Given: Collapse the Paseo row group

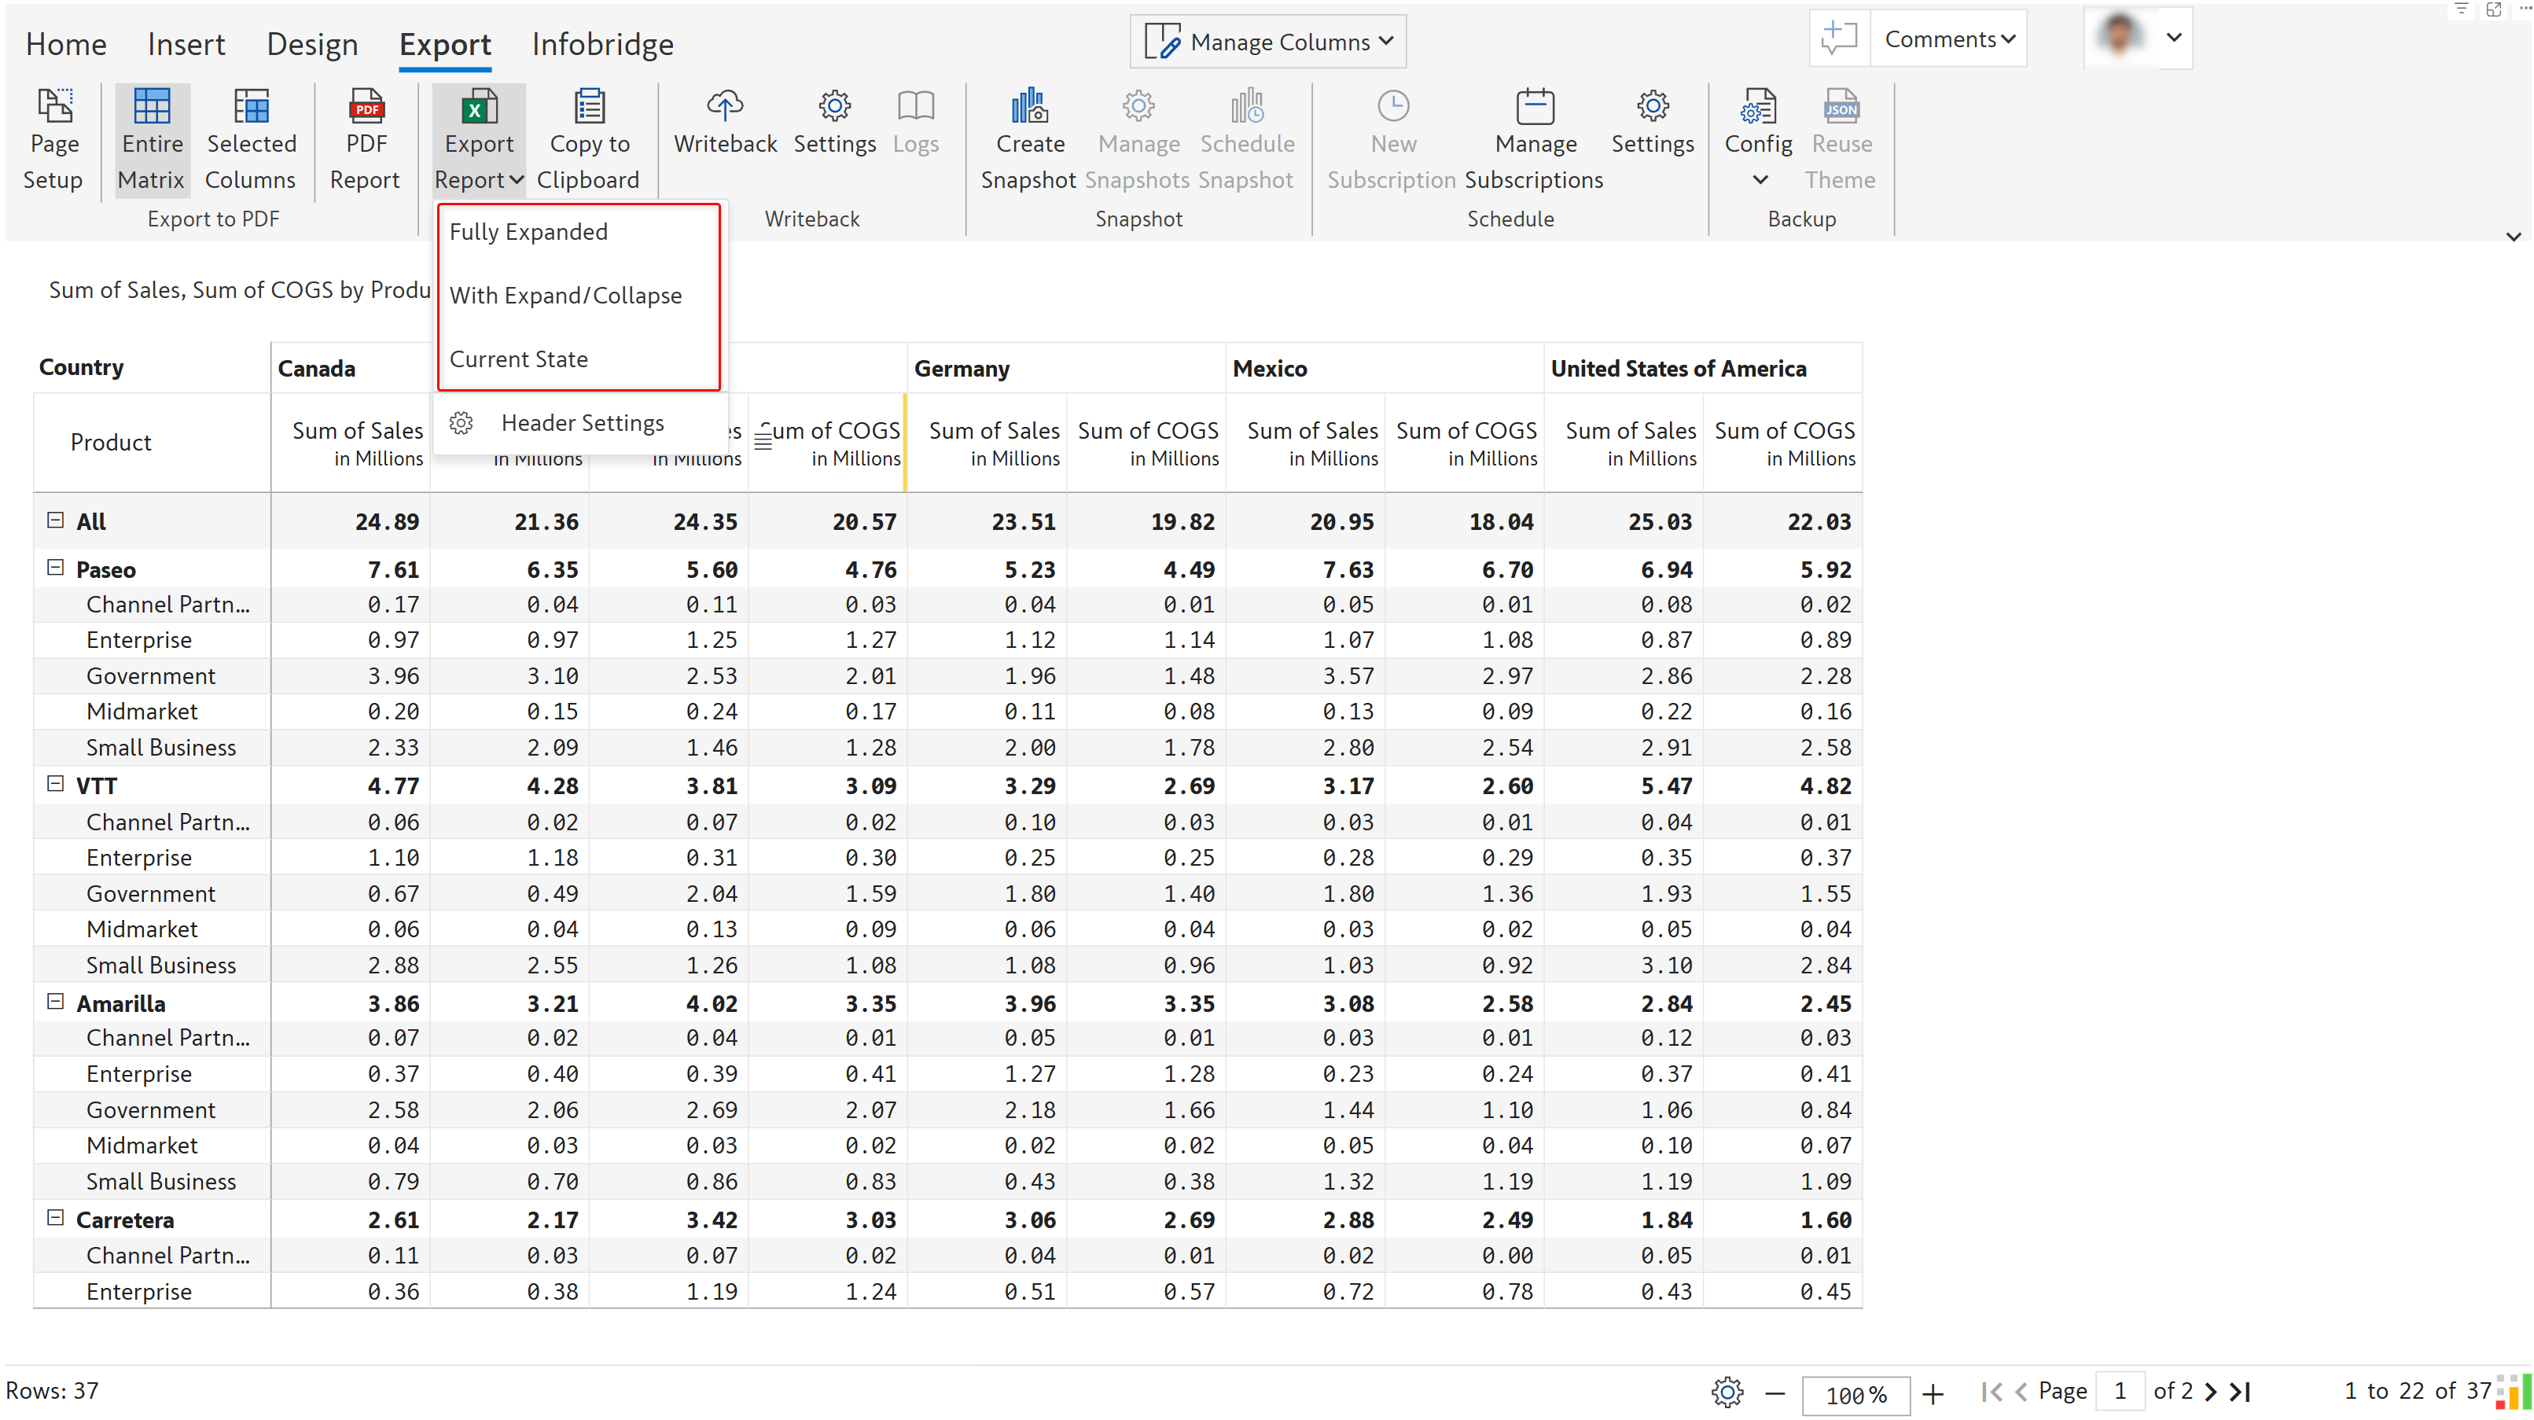Looking at the screenshot, I should pyautogui.click(x=56, y=568).
